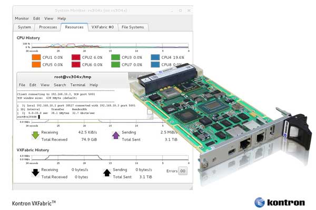Click the CPU2 6.0% label
This screenshot has height=210, width=316.
pos(92,57)
